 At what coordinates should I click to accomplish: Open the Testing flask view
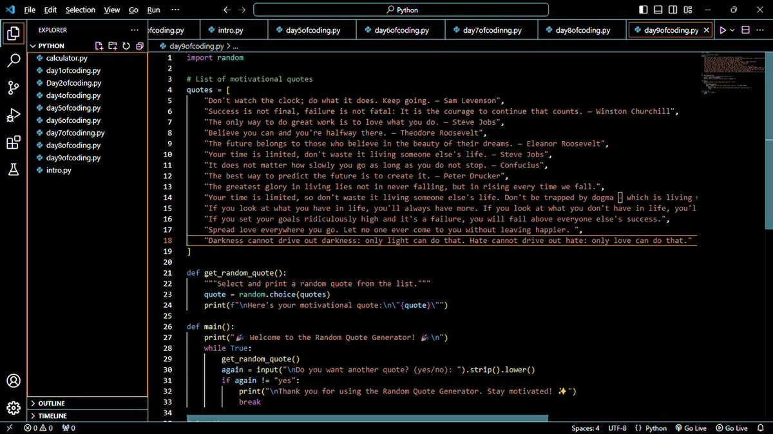[14, 169]
